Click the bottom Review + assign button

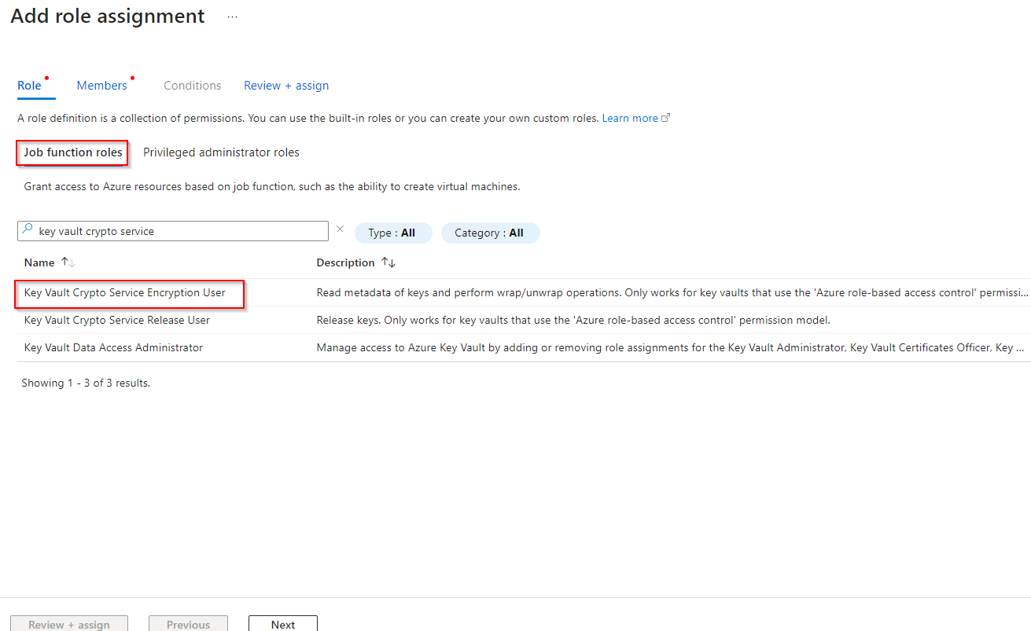pyautogui.click(x=69, y=624)
